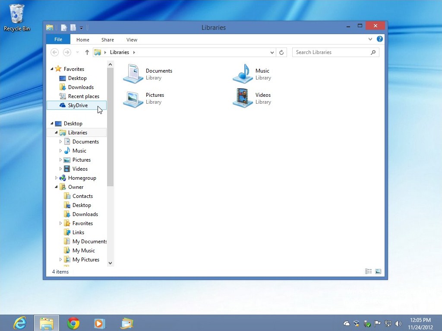
Task: Open the address bar history dropdown
Action: 272,52
